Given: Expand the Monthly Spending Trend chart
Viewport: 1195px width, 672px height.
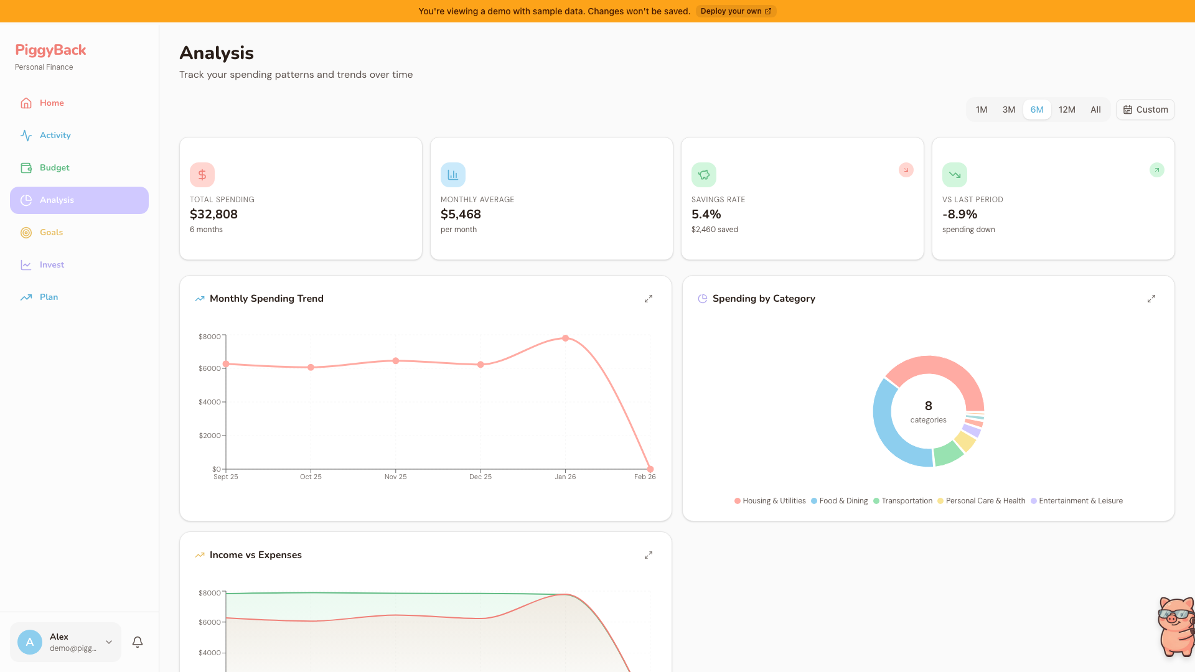Looking at the screenshot, I should click(649, 299).
